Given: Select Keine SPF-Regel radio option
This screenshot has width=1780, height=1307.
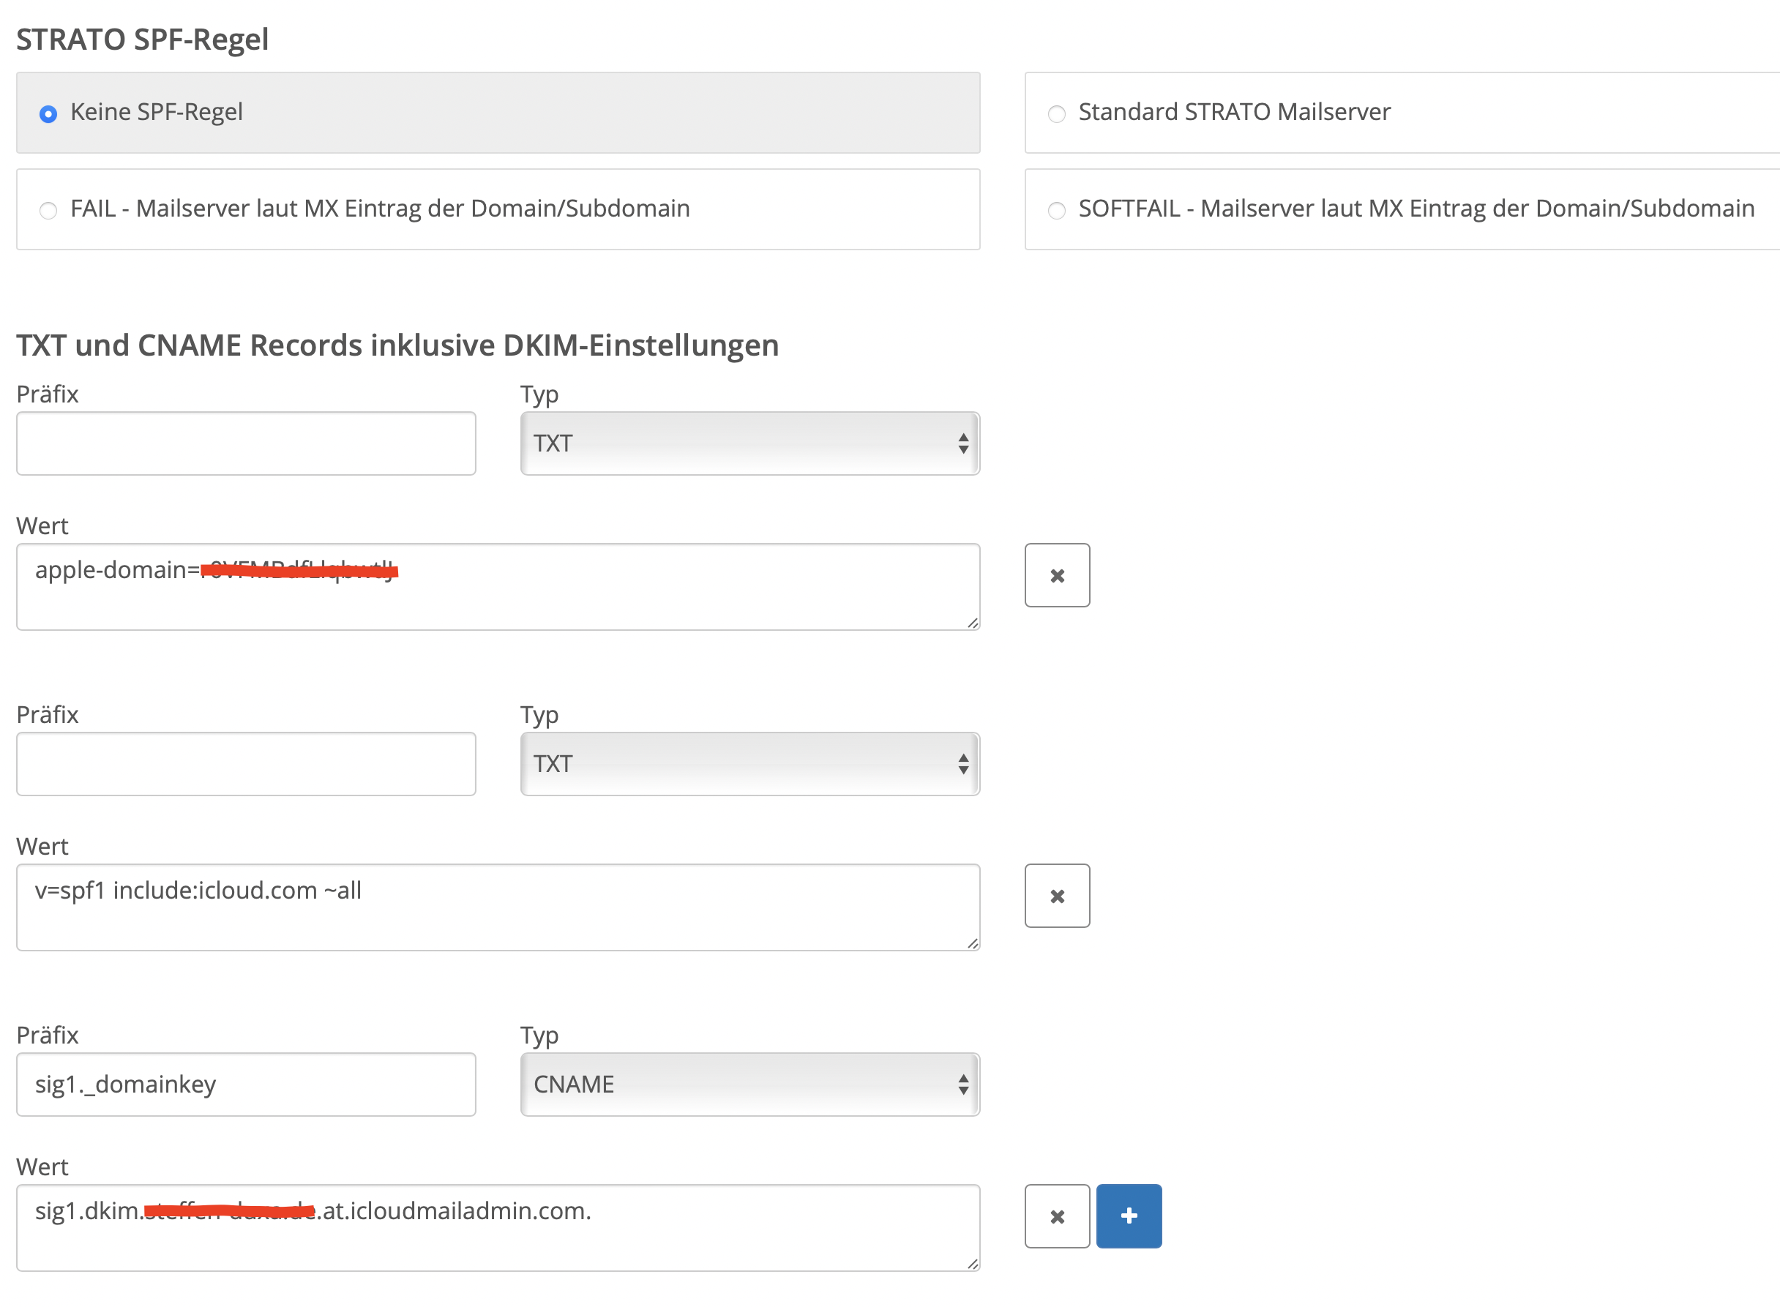Looking at the screenshot, I should coord(48,114).
